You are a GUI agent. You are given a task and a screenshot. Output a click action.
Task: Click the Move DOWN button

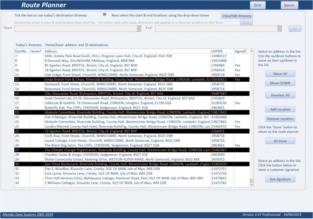(280, 83)
